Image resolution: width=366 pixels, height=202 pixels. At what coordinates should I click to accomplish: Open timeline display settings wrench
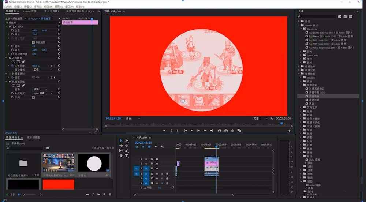click(162, 147)
